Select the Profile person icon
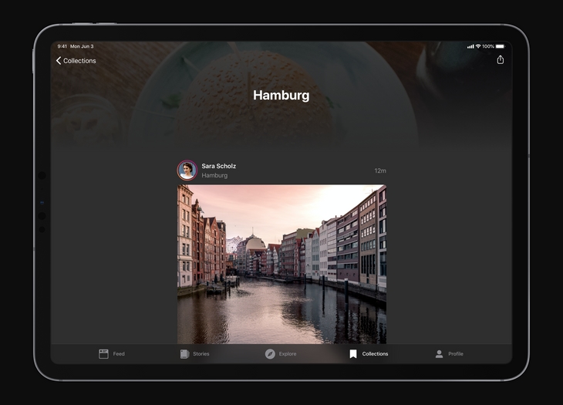 click(x=439, y=354)
